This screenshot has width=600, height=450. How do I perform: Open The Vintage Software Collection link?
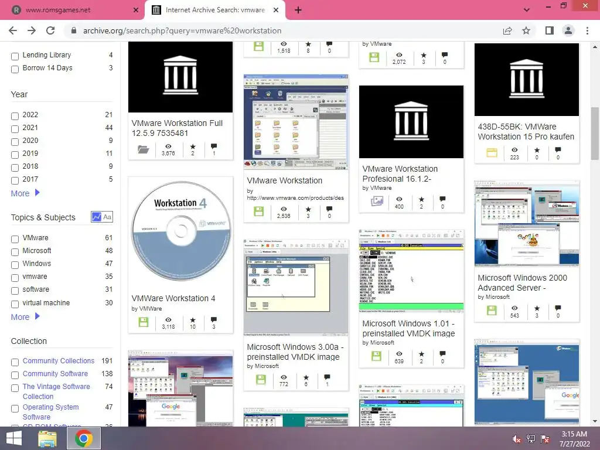coord(56,391)
